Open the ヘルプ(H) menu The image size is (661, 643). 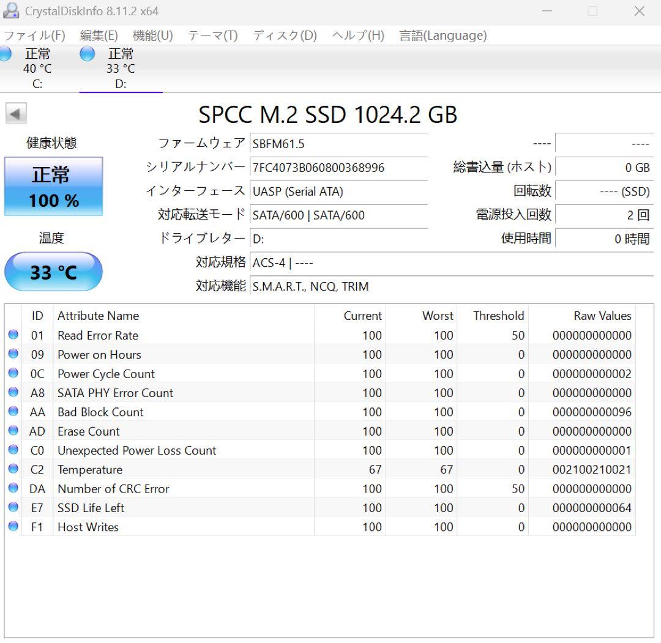[357, 35]
